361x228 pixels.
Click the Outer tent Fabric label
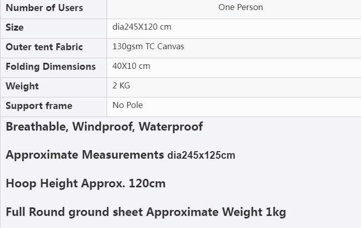tap(44, 47)
